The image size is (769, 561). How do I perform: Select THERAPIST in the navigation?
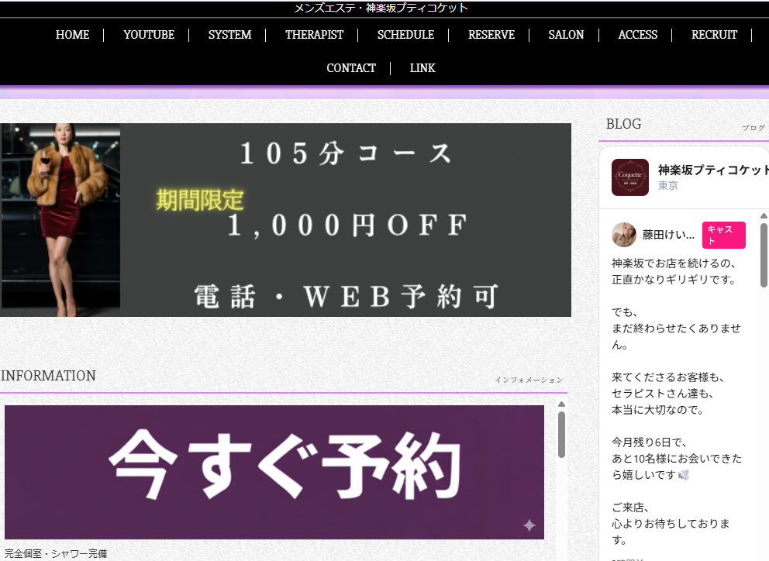coord(315,35)
